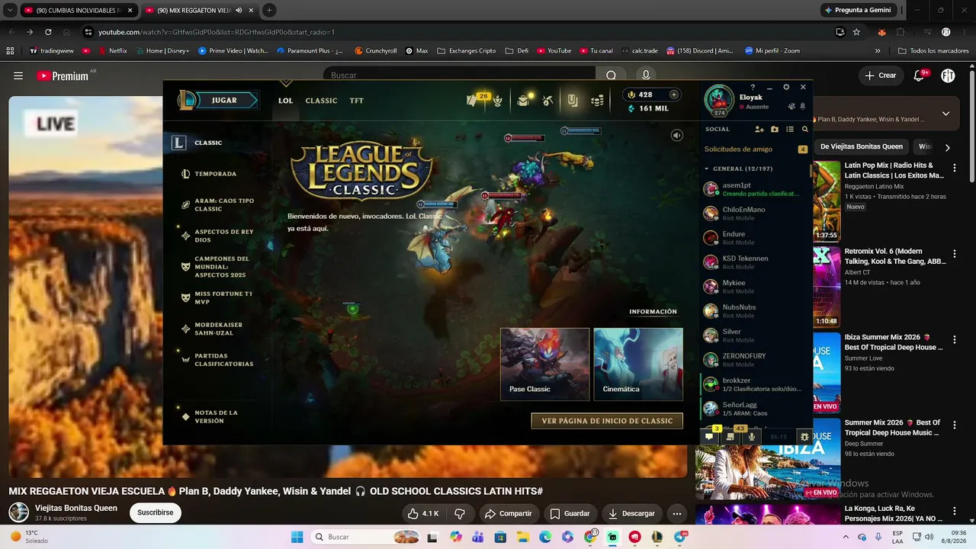Show more bookmarks overflow chevron

(878, 51)
